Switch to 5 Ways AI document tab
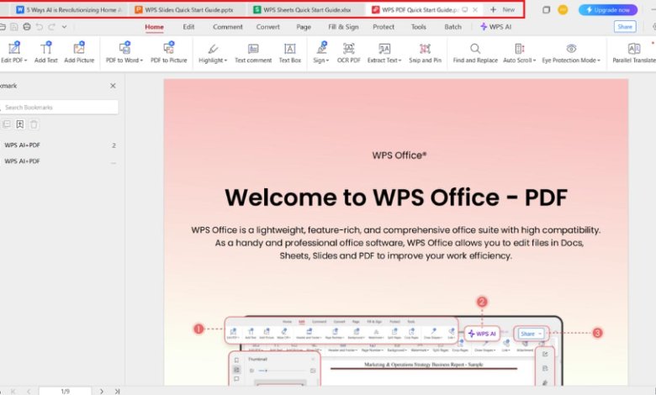Viewport: 656px width, 395px height. tap(69, 9)
